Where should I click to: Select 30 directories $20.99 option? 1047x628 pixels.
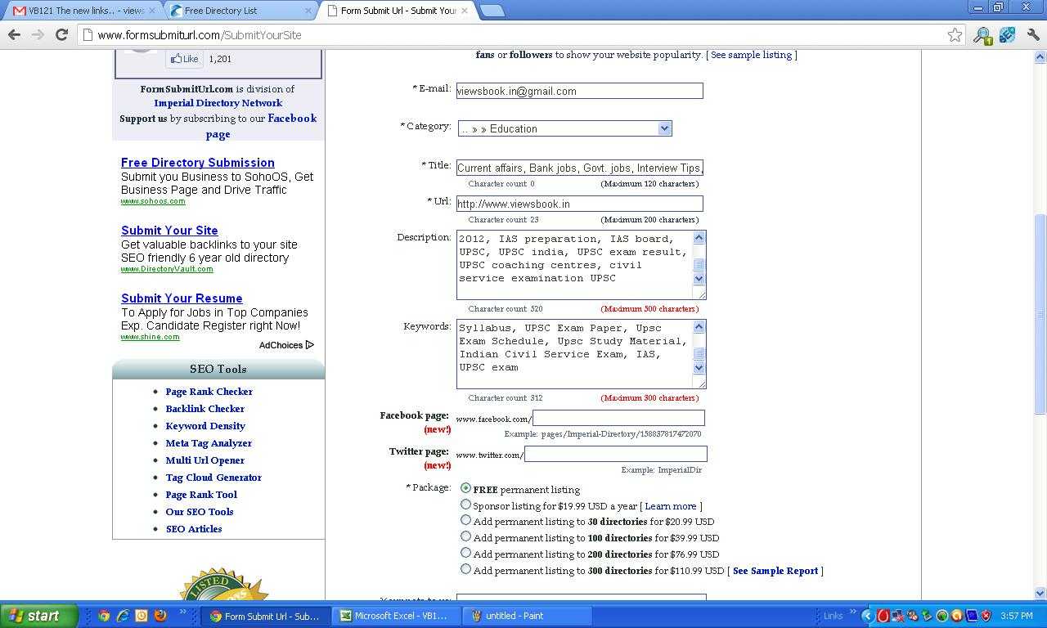point(465,520)
